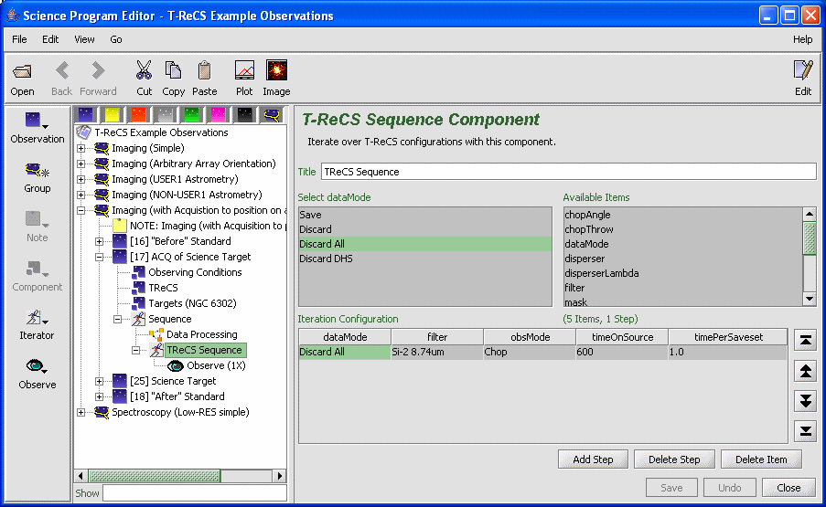Select disperserLambda in Available Items
Image resolution: width=826 pixels, height=507 pixels.
coord(682,273)
